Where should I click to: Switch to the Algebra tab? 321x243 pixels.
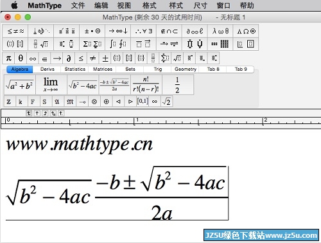[20, 69]
